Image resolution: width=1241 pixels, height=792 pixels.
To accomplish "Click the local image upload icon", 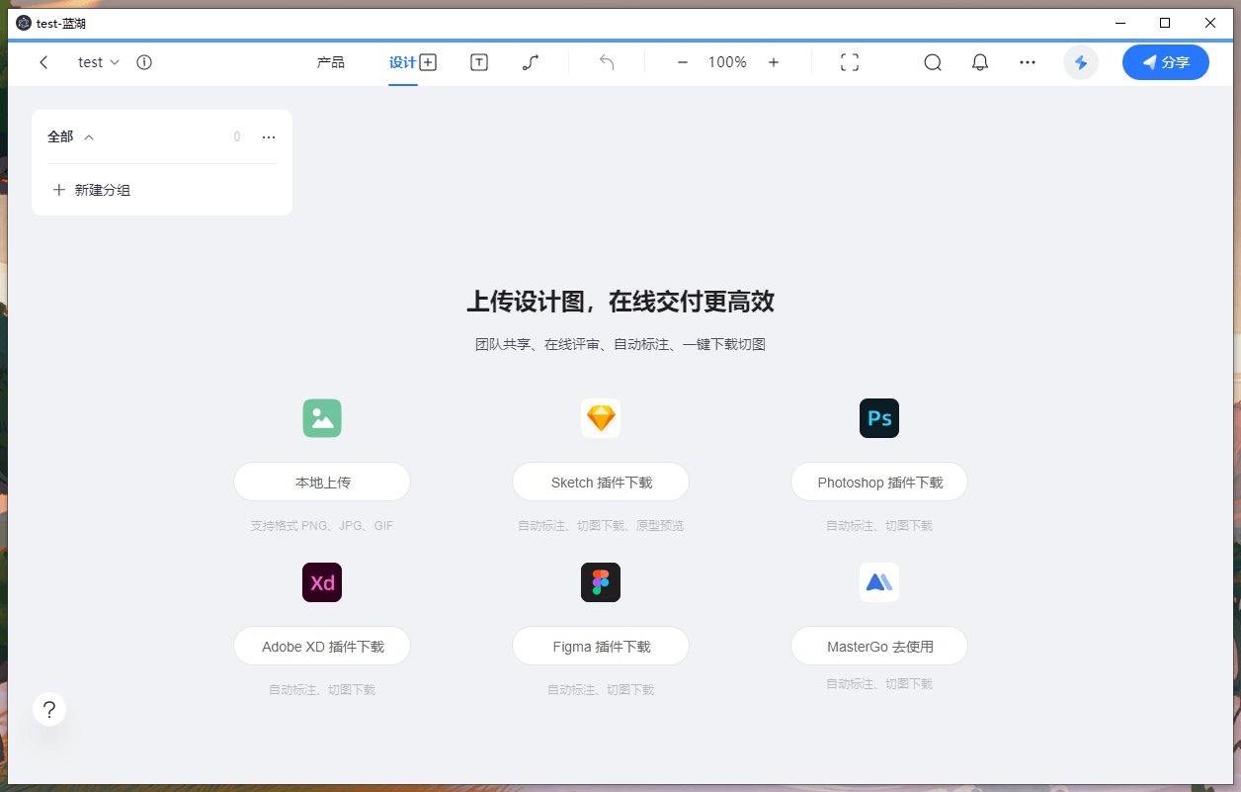I will tap(322, 418).
